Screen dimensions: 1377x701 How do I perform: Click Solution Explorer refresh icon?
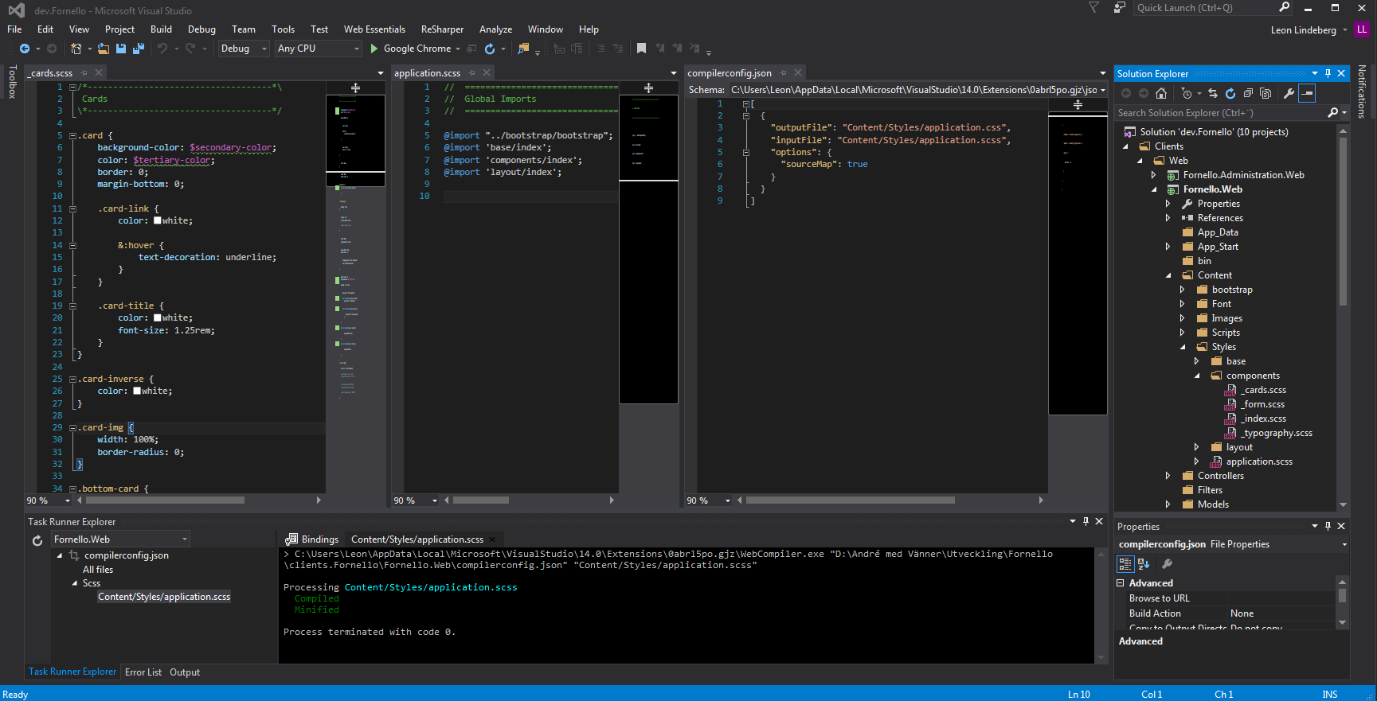1230,93
